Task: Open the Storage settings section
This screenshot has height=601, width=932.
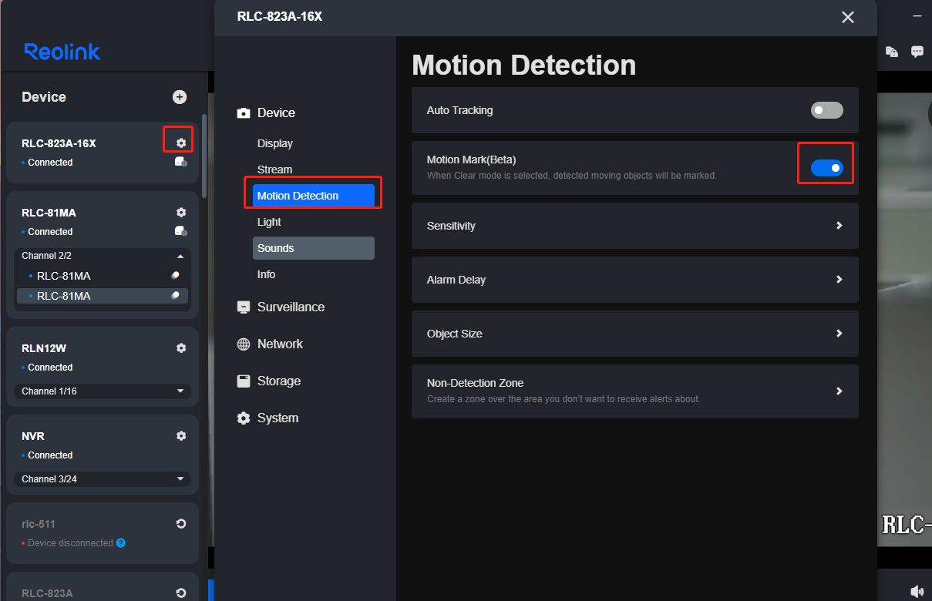Action: 268,381
